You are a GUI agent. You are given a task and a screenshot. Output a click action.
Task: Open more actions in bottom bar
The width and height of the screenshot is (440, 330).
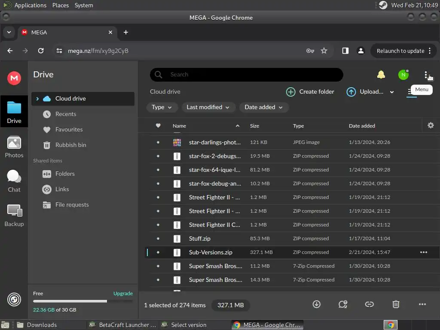(x=422, y=304)
